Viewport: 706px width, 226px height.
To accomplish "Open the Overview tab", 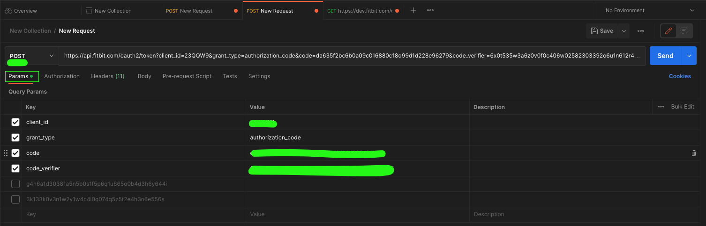I will (x=21, y=11).
